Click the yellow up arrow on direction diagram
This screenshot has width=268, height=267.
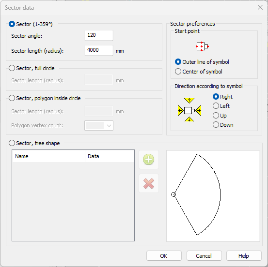pos(189,101)
